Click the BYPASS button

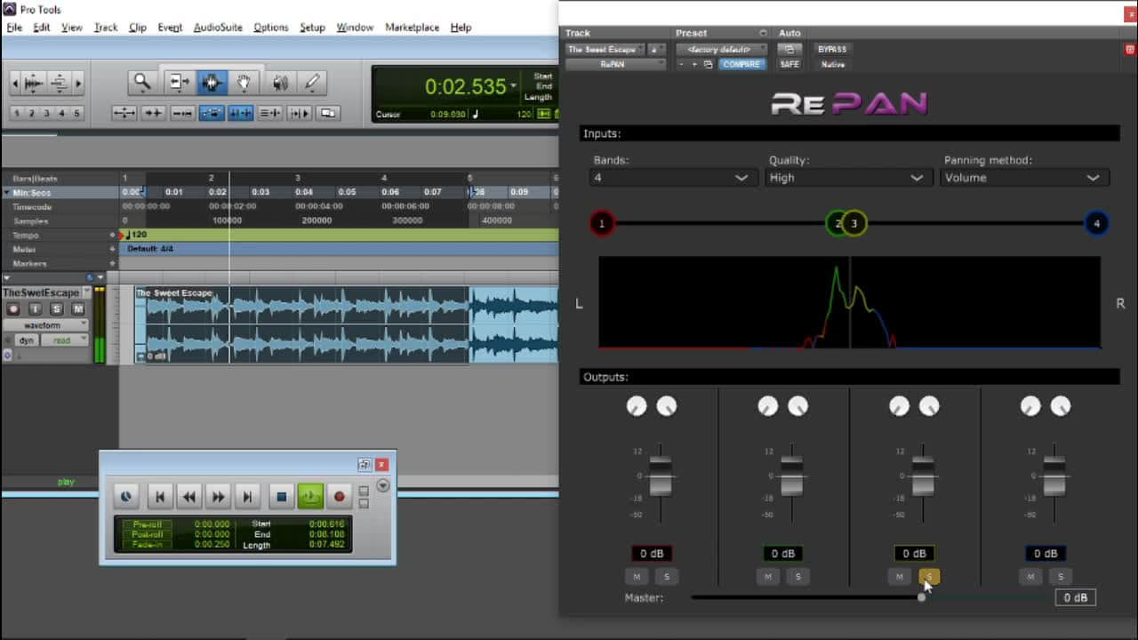[x=832, y=49]
